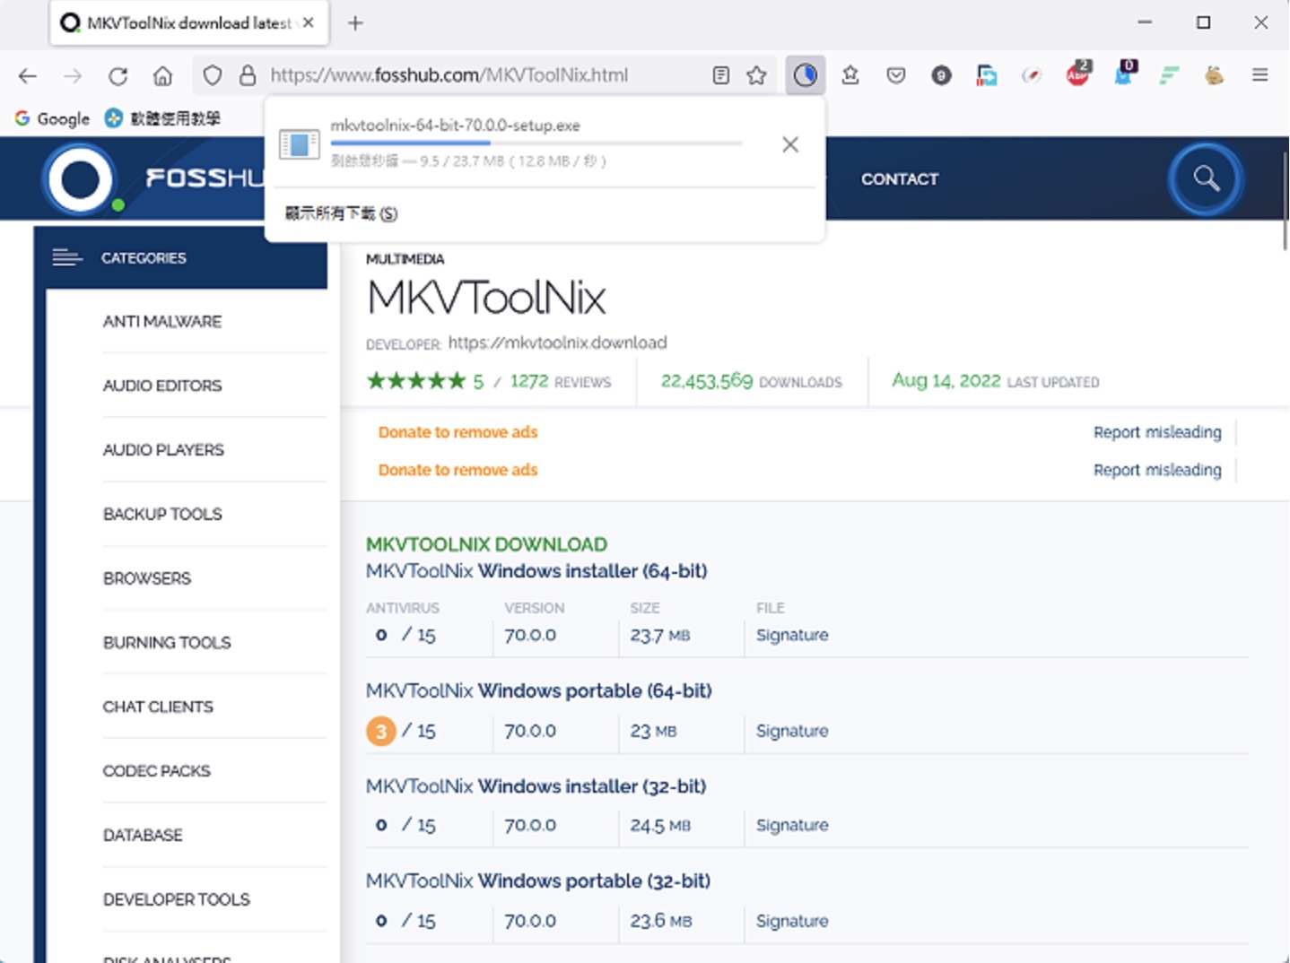The height and width of the screenshot is (963, 1290).
Task: Open the Google bookmark
Action: click(52, 118)
